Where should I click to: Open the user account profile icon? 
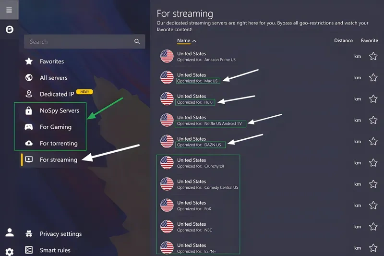click(x=9, y=232)
